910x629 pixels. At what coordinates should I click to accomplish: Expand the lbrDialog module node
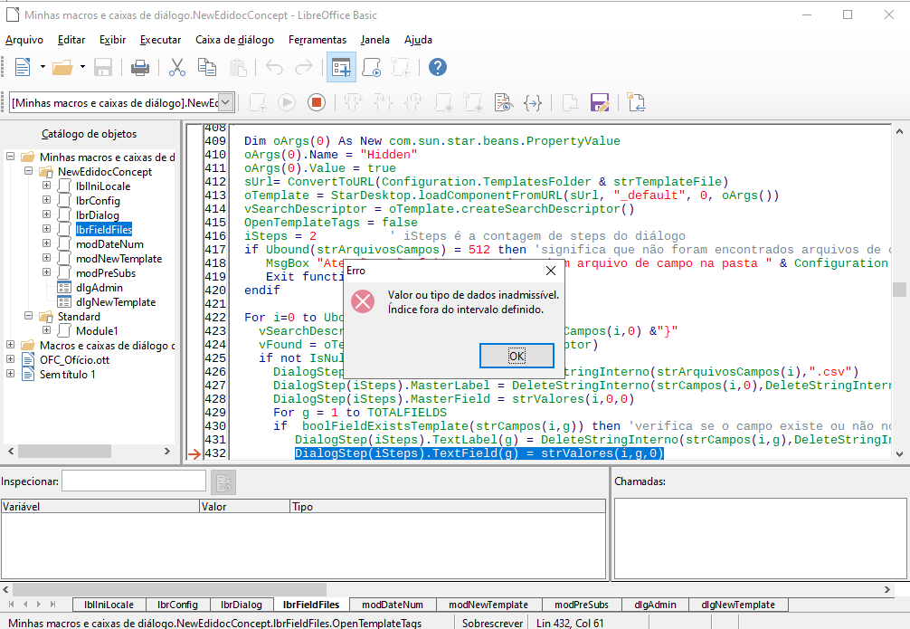tap(46, 214)
